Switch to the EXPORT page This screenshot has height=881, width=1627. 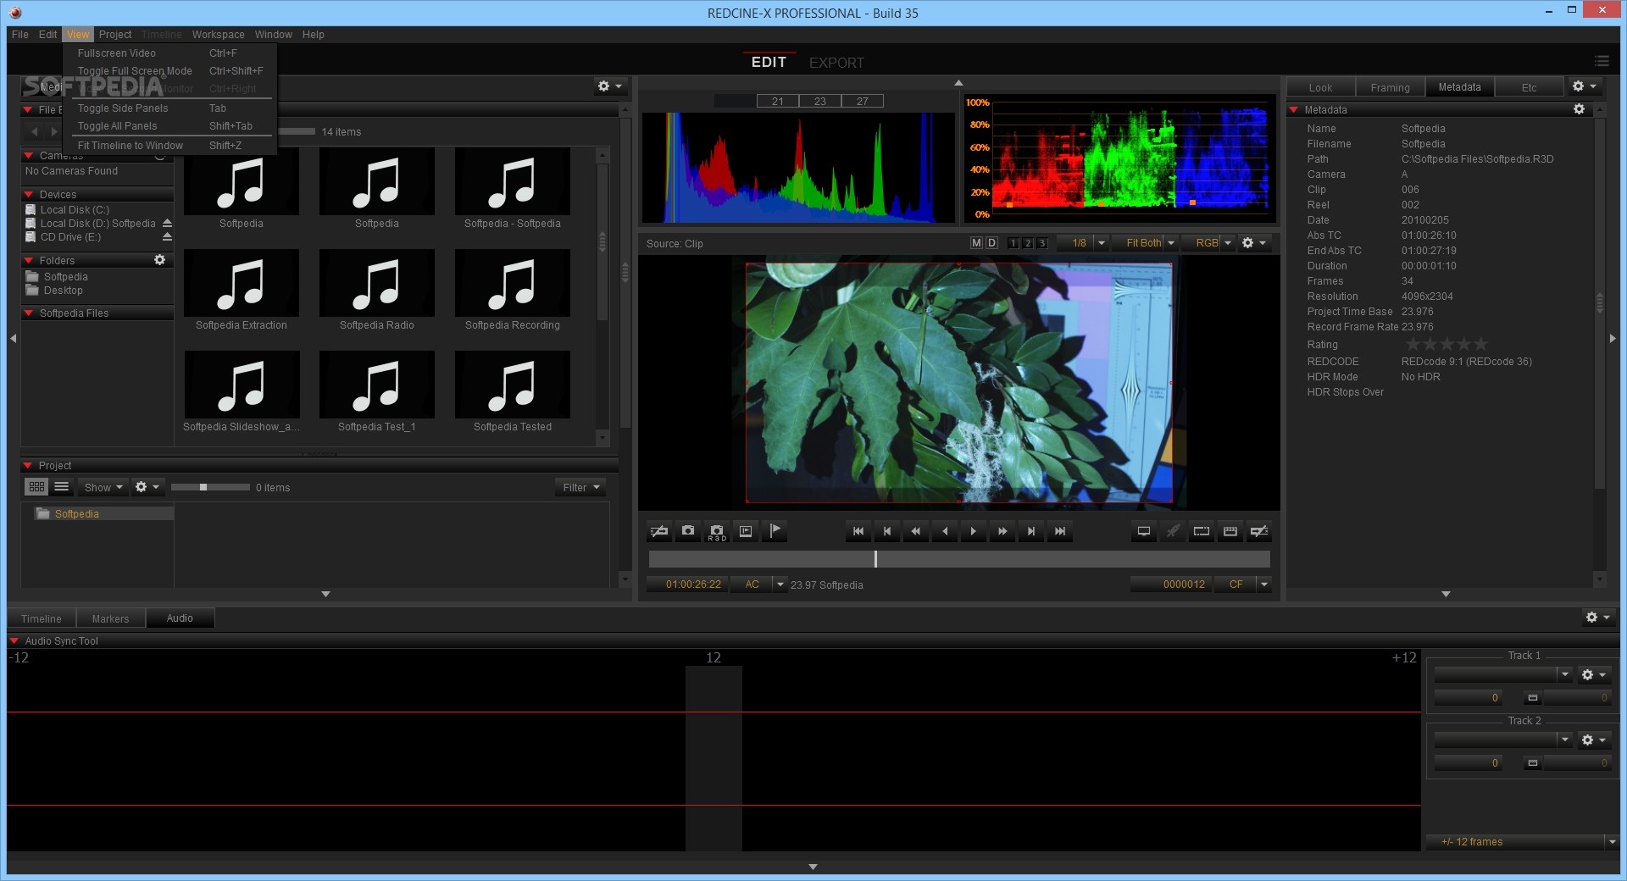coord(836,63)
